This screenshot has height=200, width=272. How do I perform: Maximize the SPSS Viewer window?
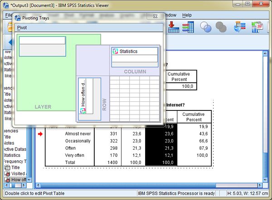248,4
